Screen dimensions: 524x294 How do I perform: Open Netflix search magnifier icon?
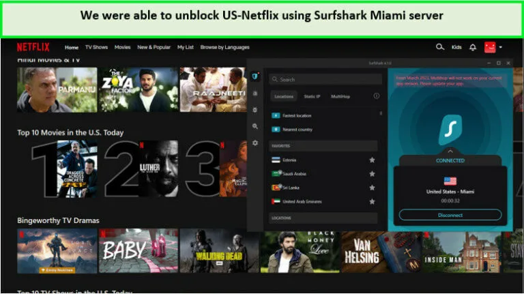(x=440, y=47)
